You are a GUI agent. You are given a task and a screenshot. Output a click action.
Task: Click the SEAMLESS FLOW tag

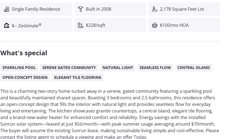click(x=155, y=68)
